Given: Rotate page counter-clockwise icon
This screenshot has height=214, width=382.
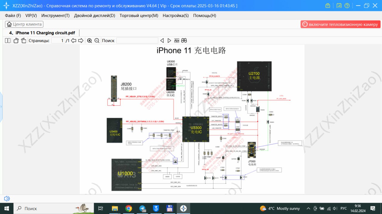Looking at the screenshot, I should [16, 40].
